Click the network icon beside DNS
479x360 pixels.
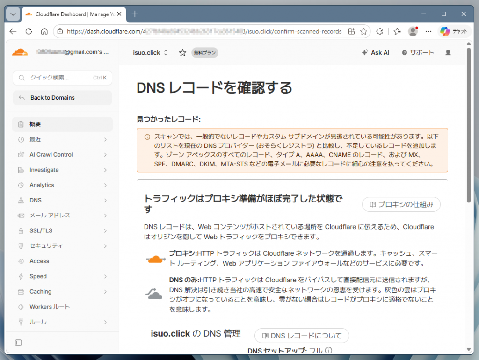21,200
